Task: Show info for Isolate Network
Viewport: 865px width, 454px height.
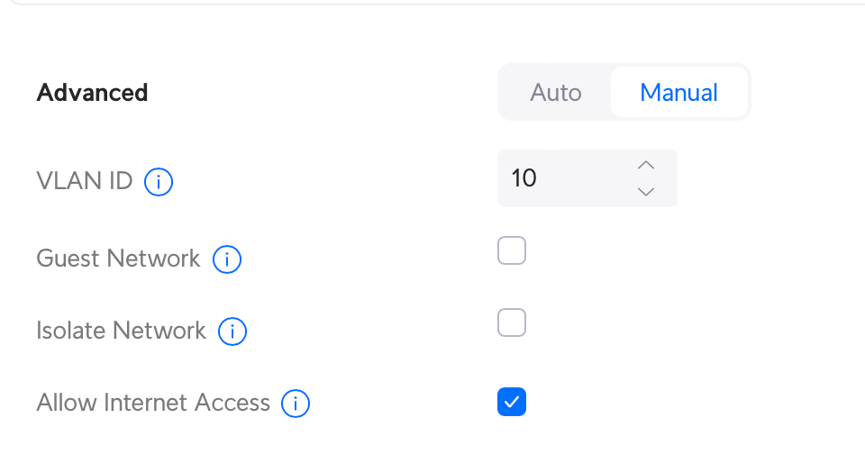Action: [232, 331]
